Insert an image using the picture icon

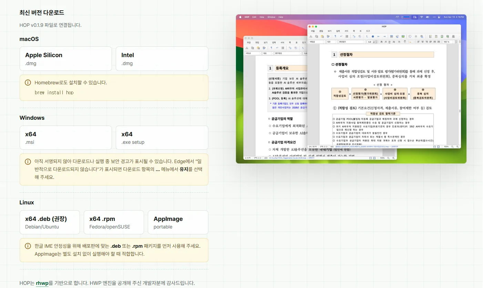(403, 36)
